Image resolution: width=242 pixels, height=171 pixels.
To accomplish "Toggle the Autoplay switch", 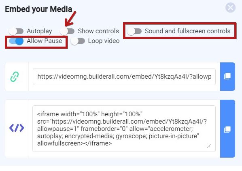I will coord(16,31).
